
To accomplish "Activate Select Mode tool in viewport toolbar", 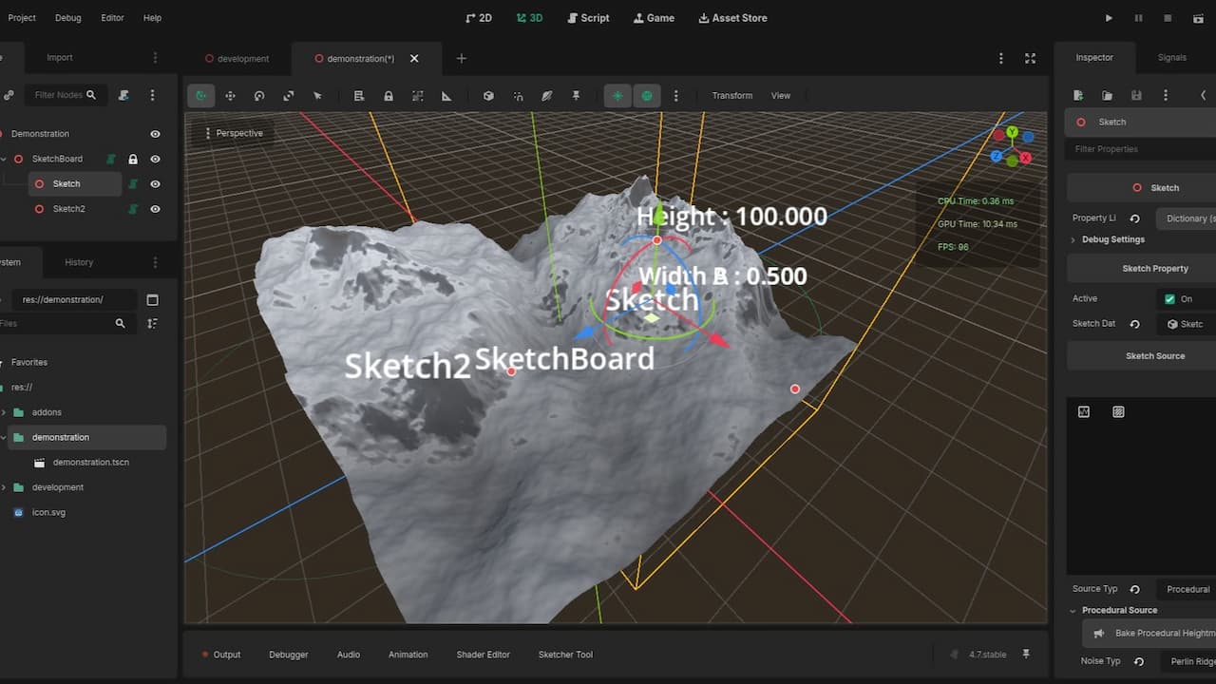I will coord(317,96).
